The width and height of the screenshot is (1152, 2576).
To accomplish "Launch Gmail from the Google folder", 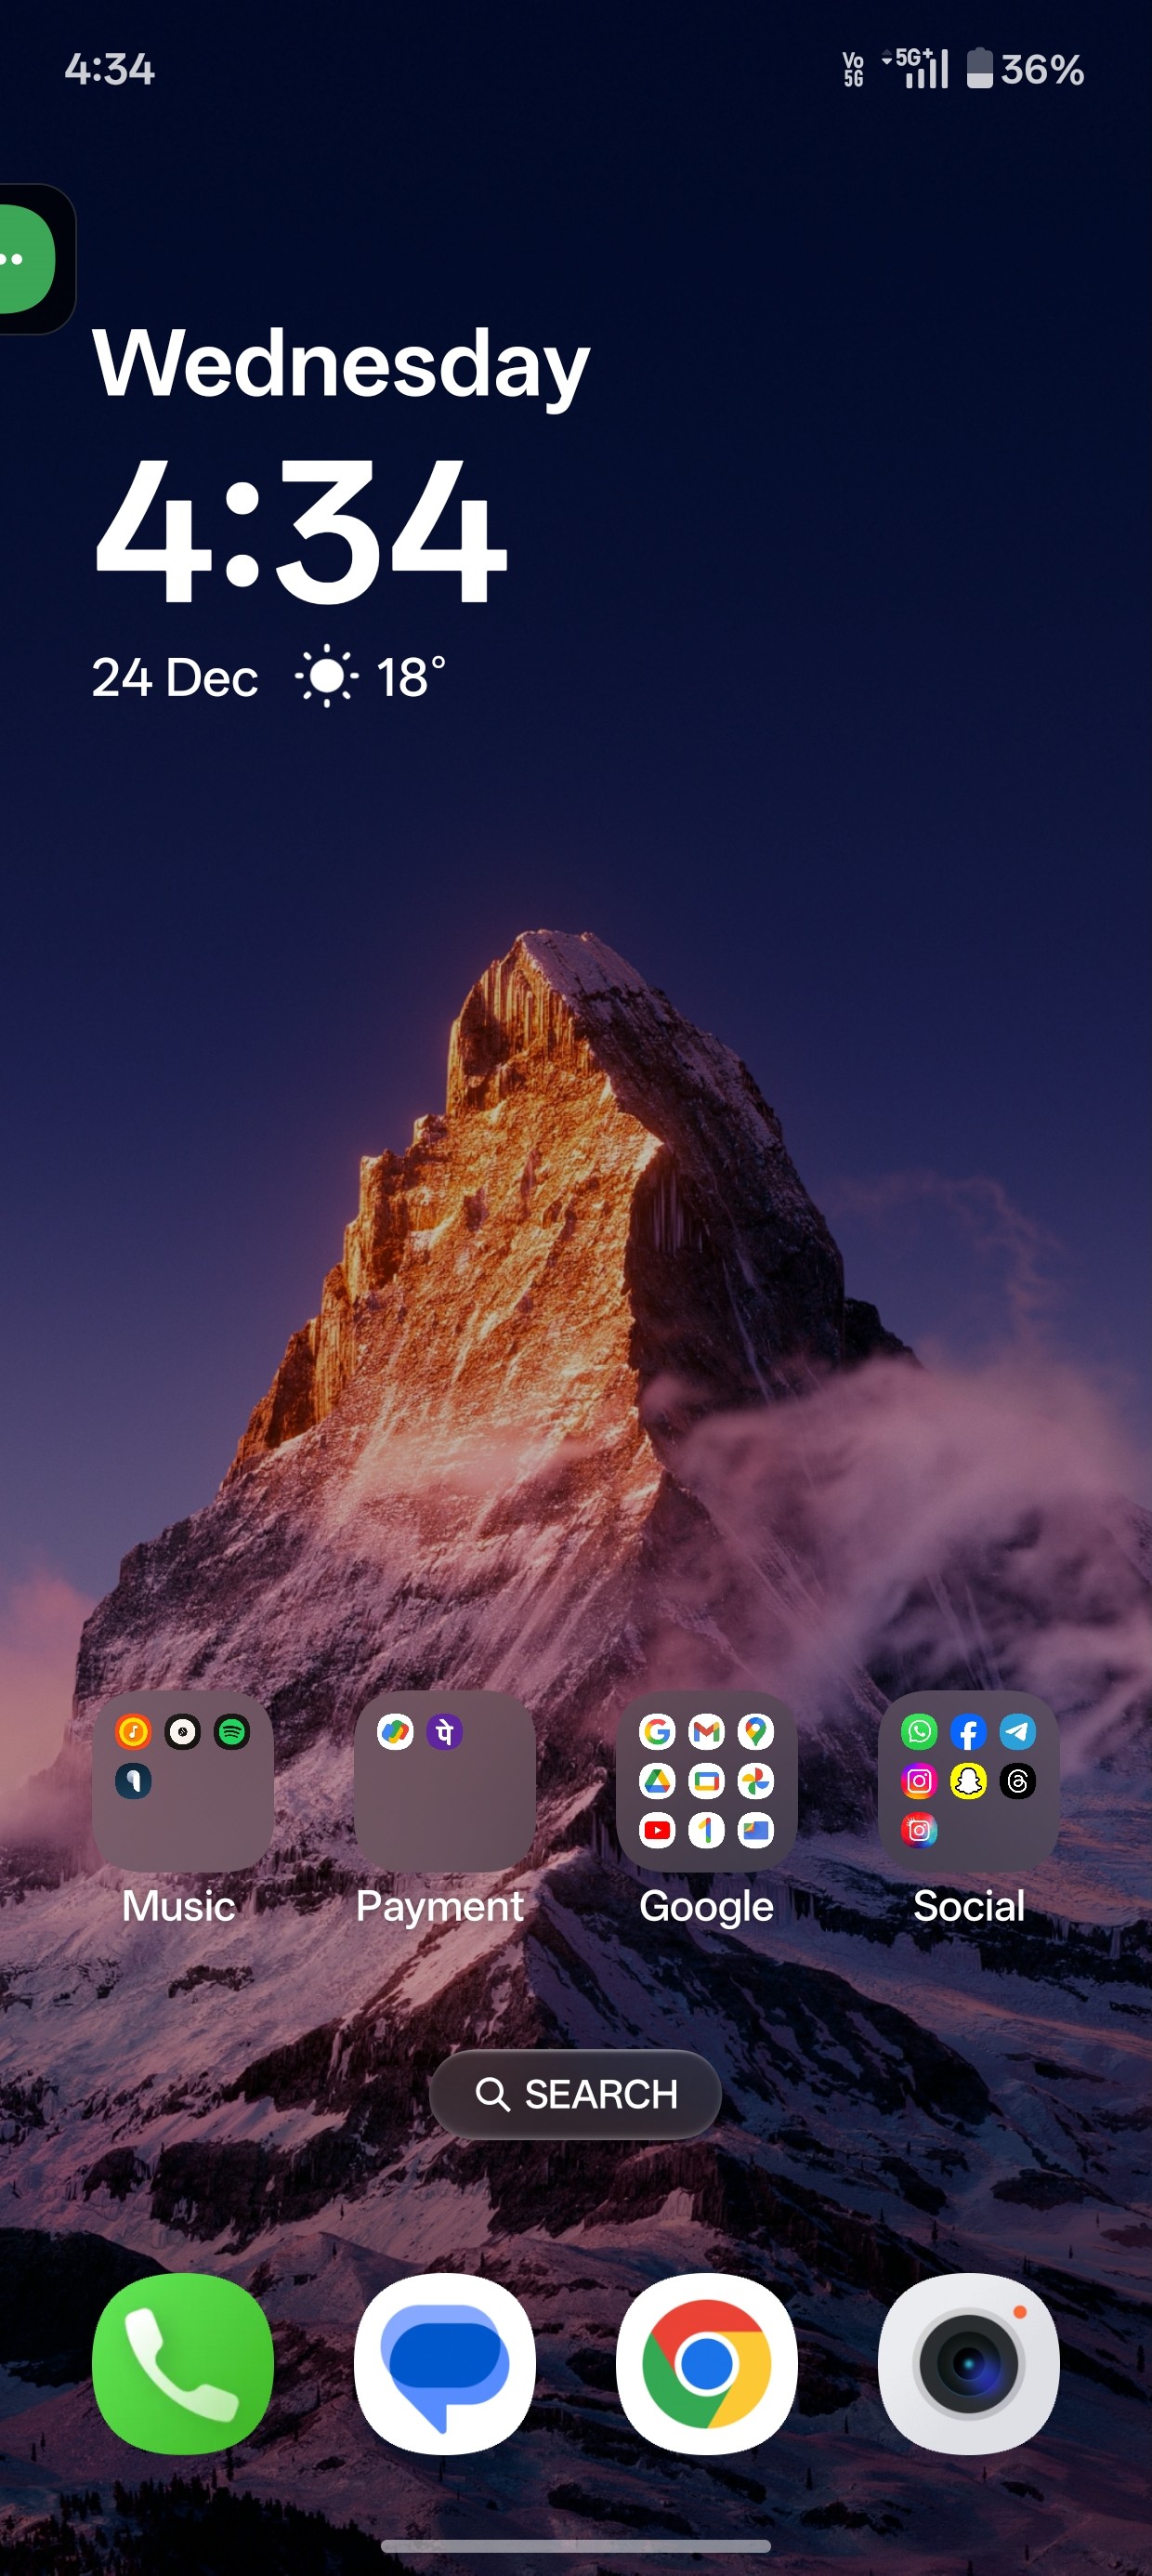I will (x=706, y=1731).
